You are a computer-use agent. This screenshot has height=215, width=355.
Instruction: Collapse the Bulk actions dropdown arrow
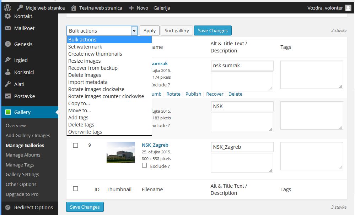tap(134, 31)
